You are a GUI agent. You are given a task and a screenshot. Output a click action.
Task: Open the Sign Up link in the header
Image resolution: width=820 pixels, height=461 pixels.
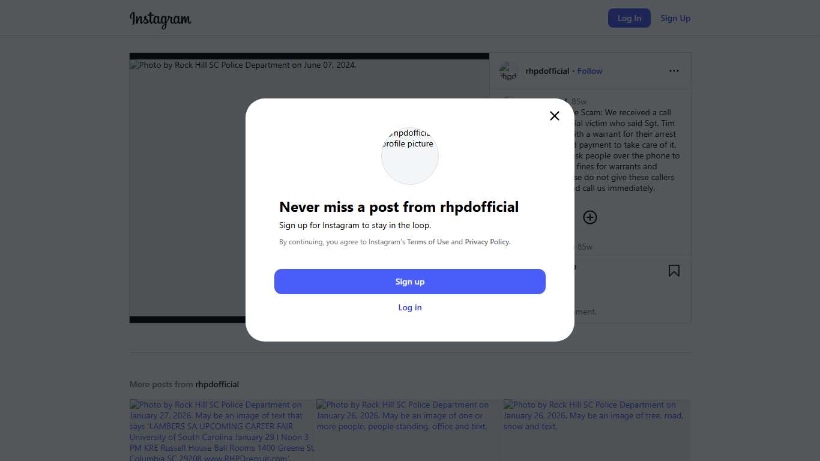675,18
